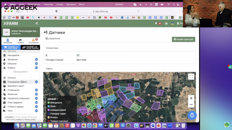Open Safari Вікно menu

(x=82, y=4)
